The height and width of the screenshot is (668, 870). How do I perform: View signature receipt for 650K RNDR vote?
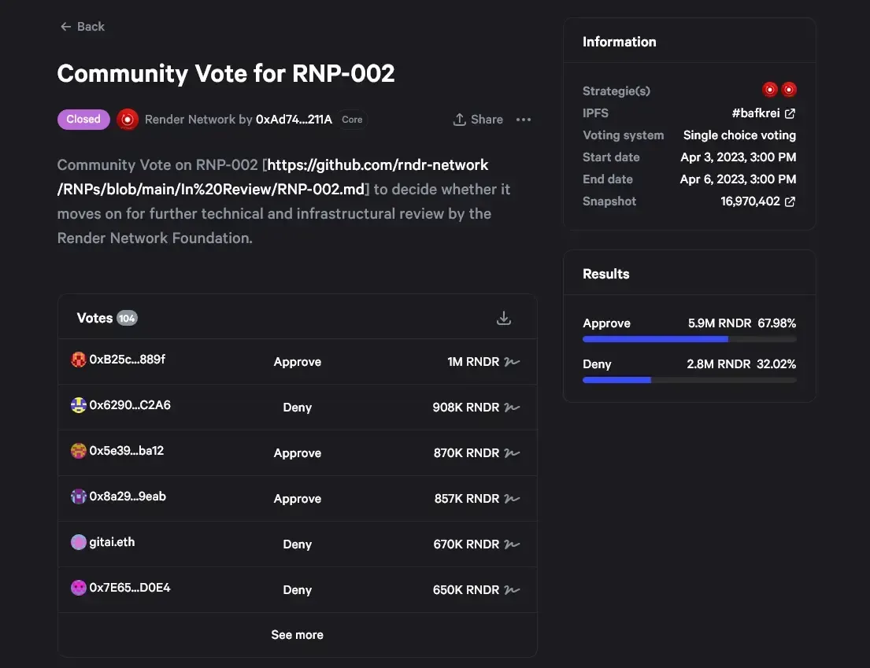click(512, 590)
